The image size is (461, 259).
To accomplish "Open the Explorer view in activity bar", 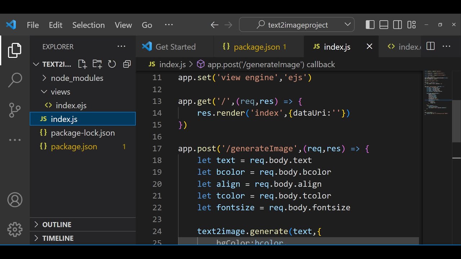I will (15, 50).
